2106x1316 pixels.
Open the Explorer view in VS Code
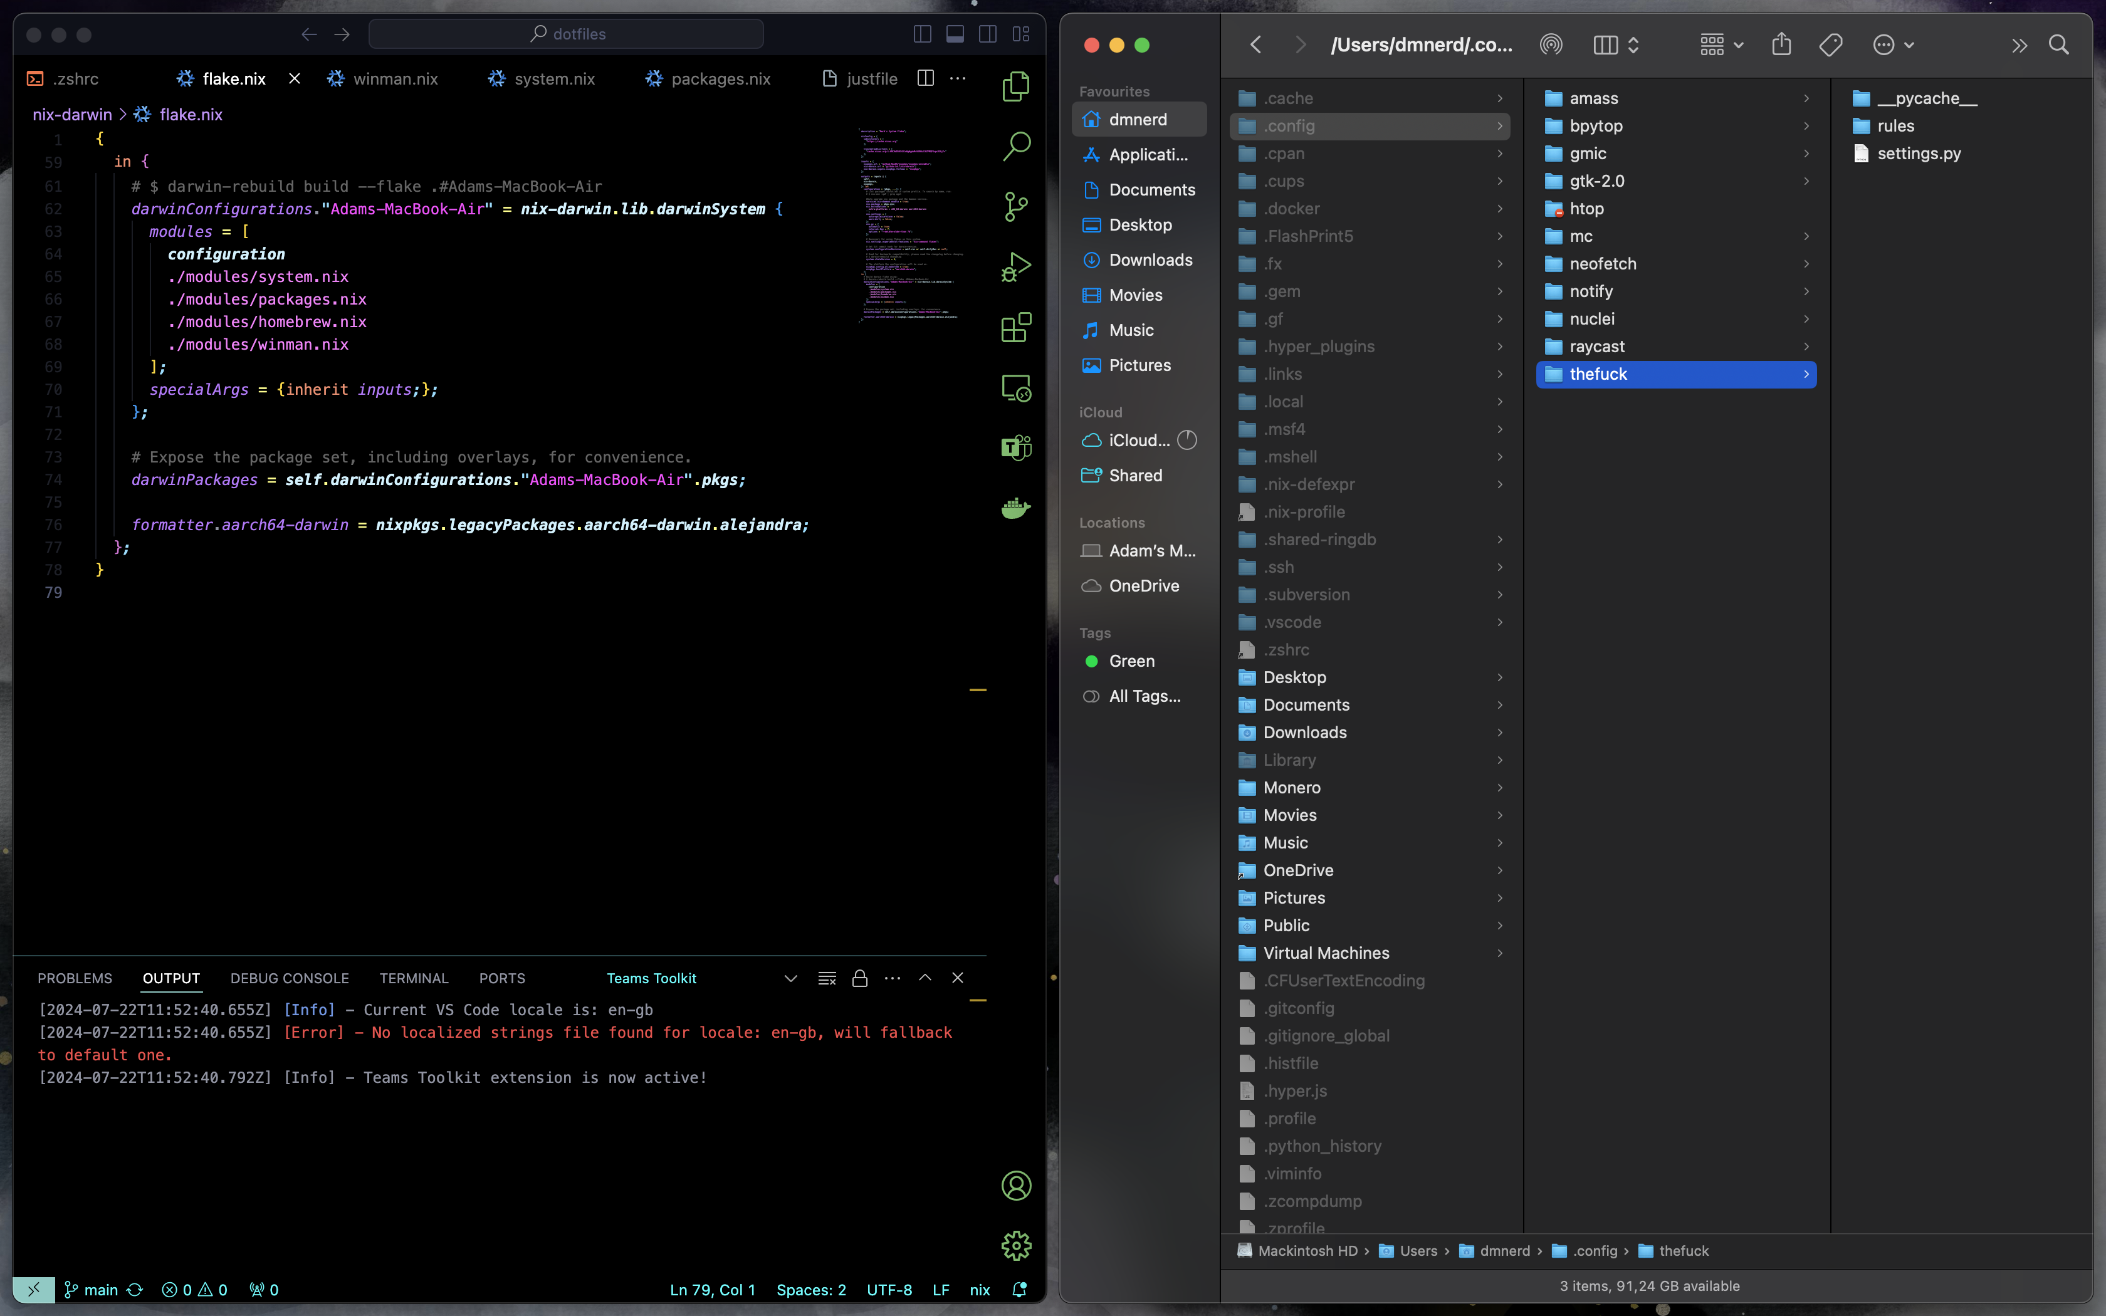tap(1015, 86)
